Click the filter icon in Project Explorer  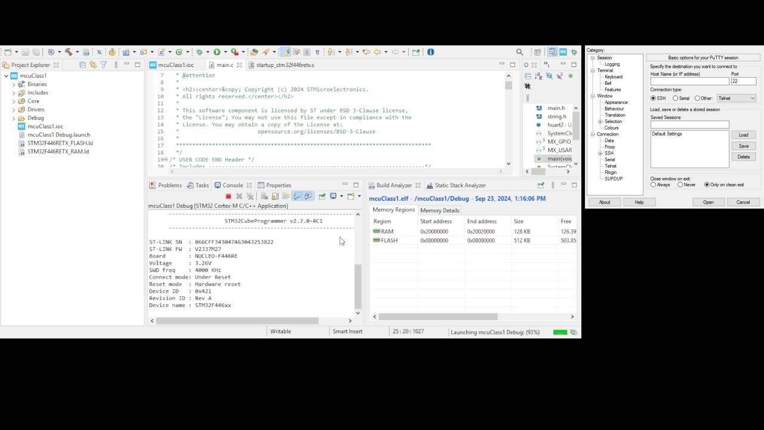point(103,64)
